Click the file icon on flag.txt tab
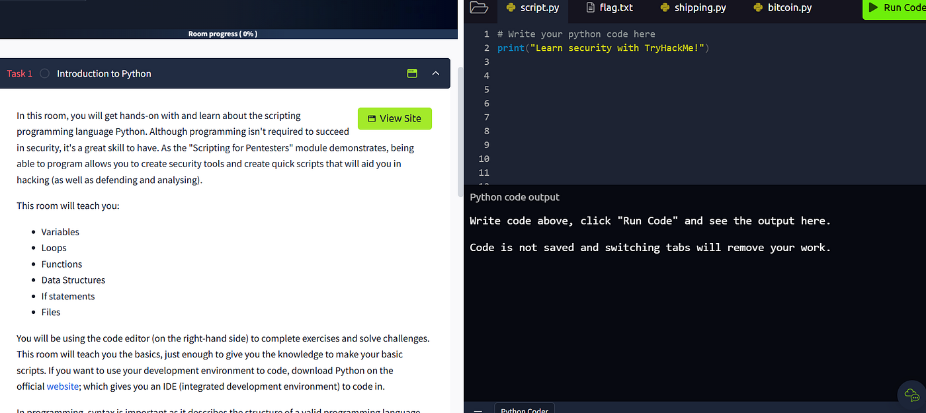The image size is (926, 413). 591,8
